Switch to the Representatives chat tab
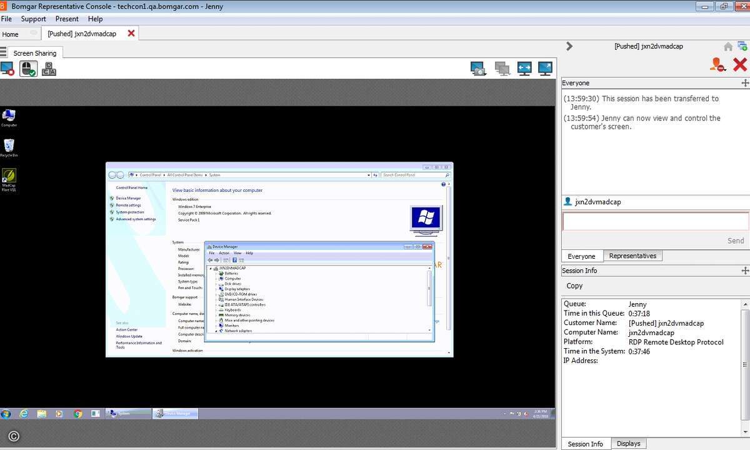 [632, 256]
